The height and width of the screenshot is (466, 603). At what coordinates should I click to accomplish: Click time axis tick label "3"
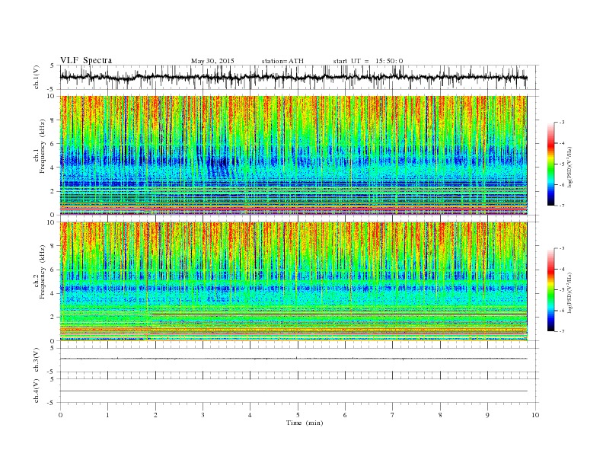pyautogui.click(x=203, y=415)
